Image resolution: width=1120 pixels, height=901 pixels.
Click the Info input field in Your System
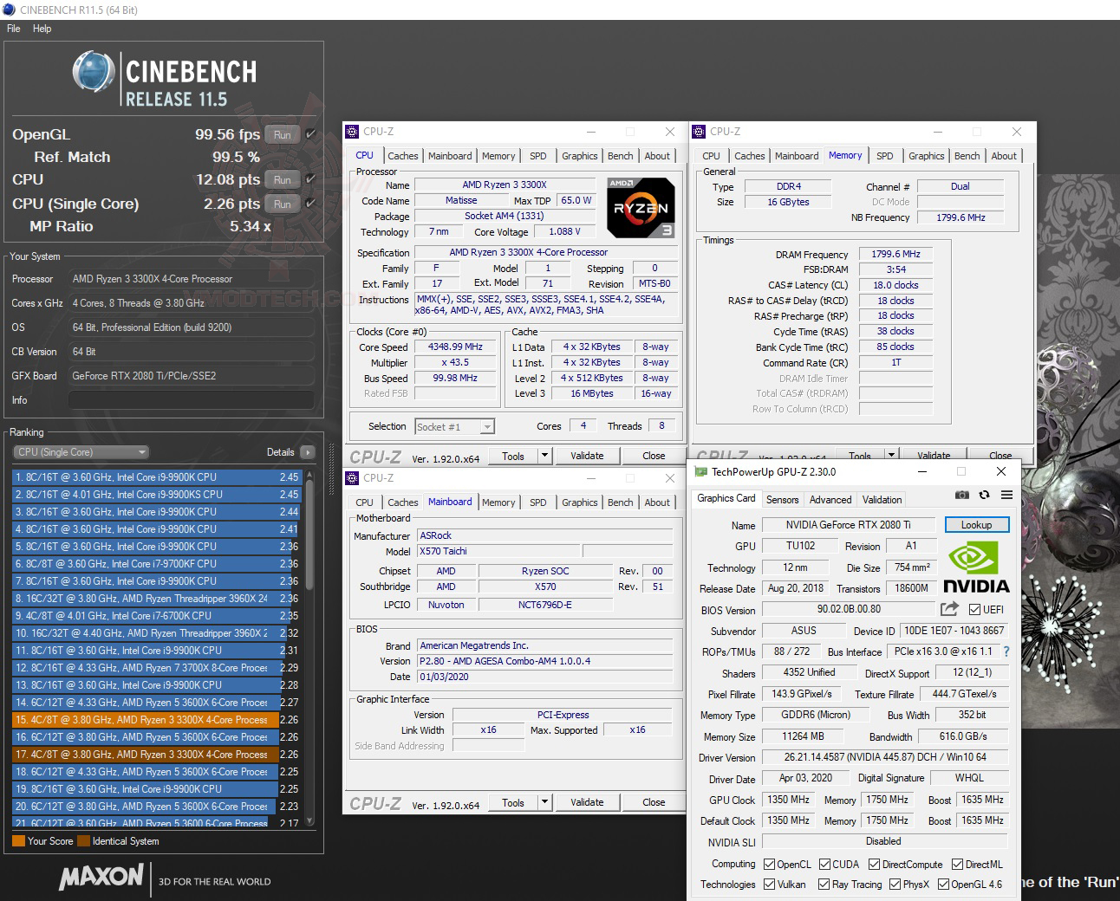191,400
